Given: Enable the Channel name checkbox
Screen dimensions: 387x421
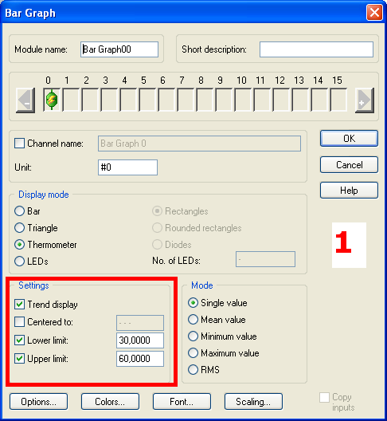Looking at the screenshot, I should [20, 144].
